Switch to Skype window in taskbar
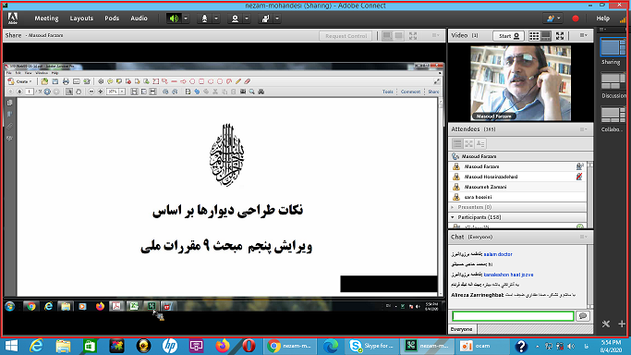The width and height of the screenshot is (631, 355). click(371, 346)
